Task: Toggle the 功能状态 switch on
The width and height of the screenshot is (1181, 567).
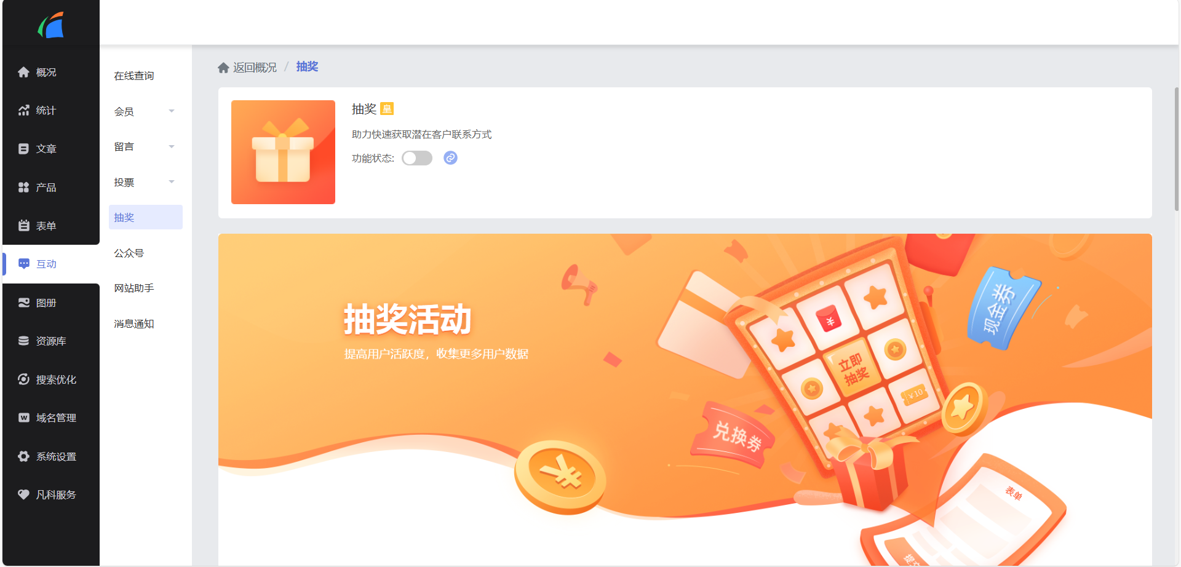Action: [x=417, y=158]
